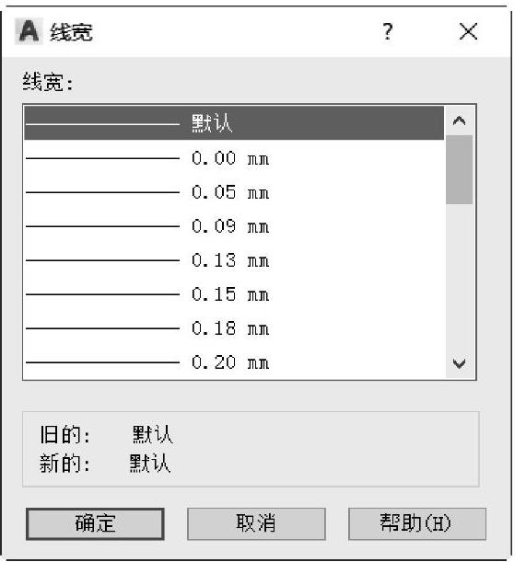Pick the 0.18 mm lineweight

[234, 328]
